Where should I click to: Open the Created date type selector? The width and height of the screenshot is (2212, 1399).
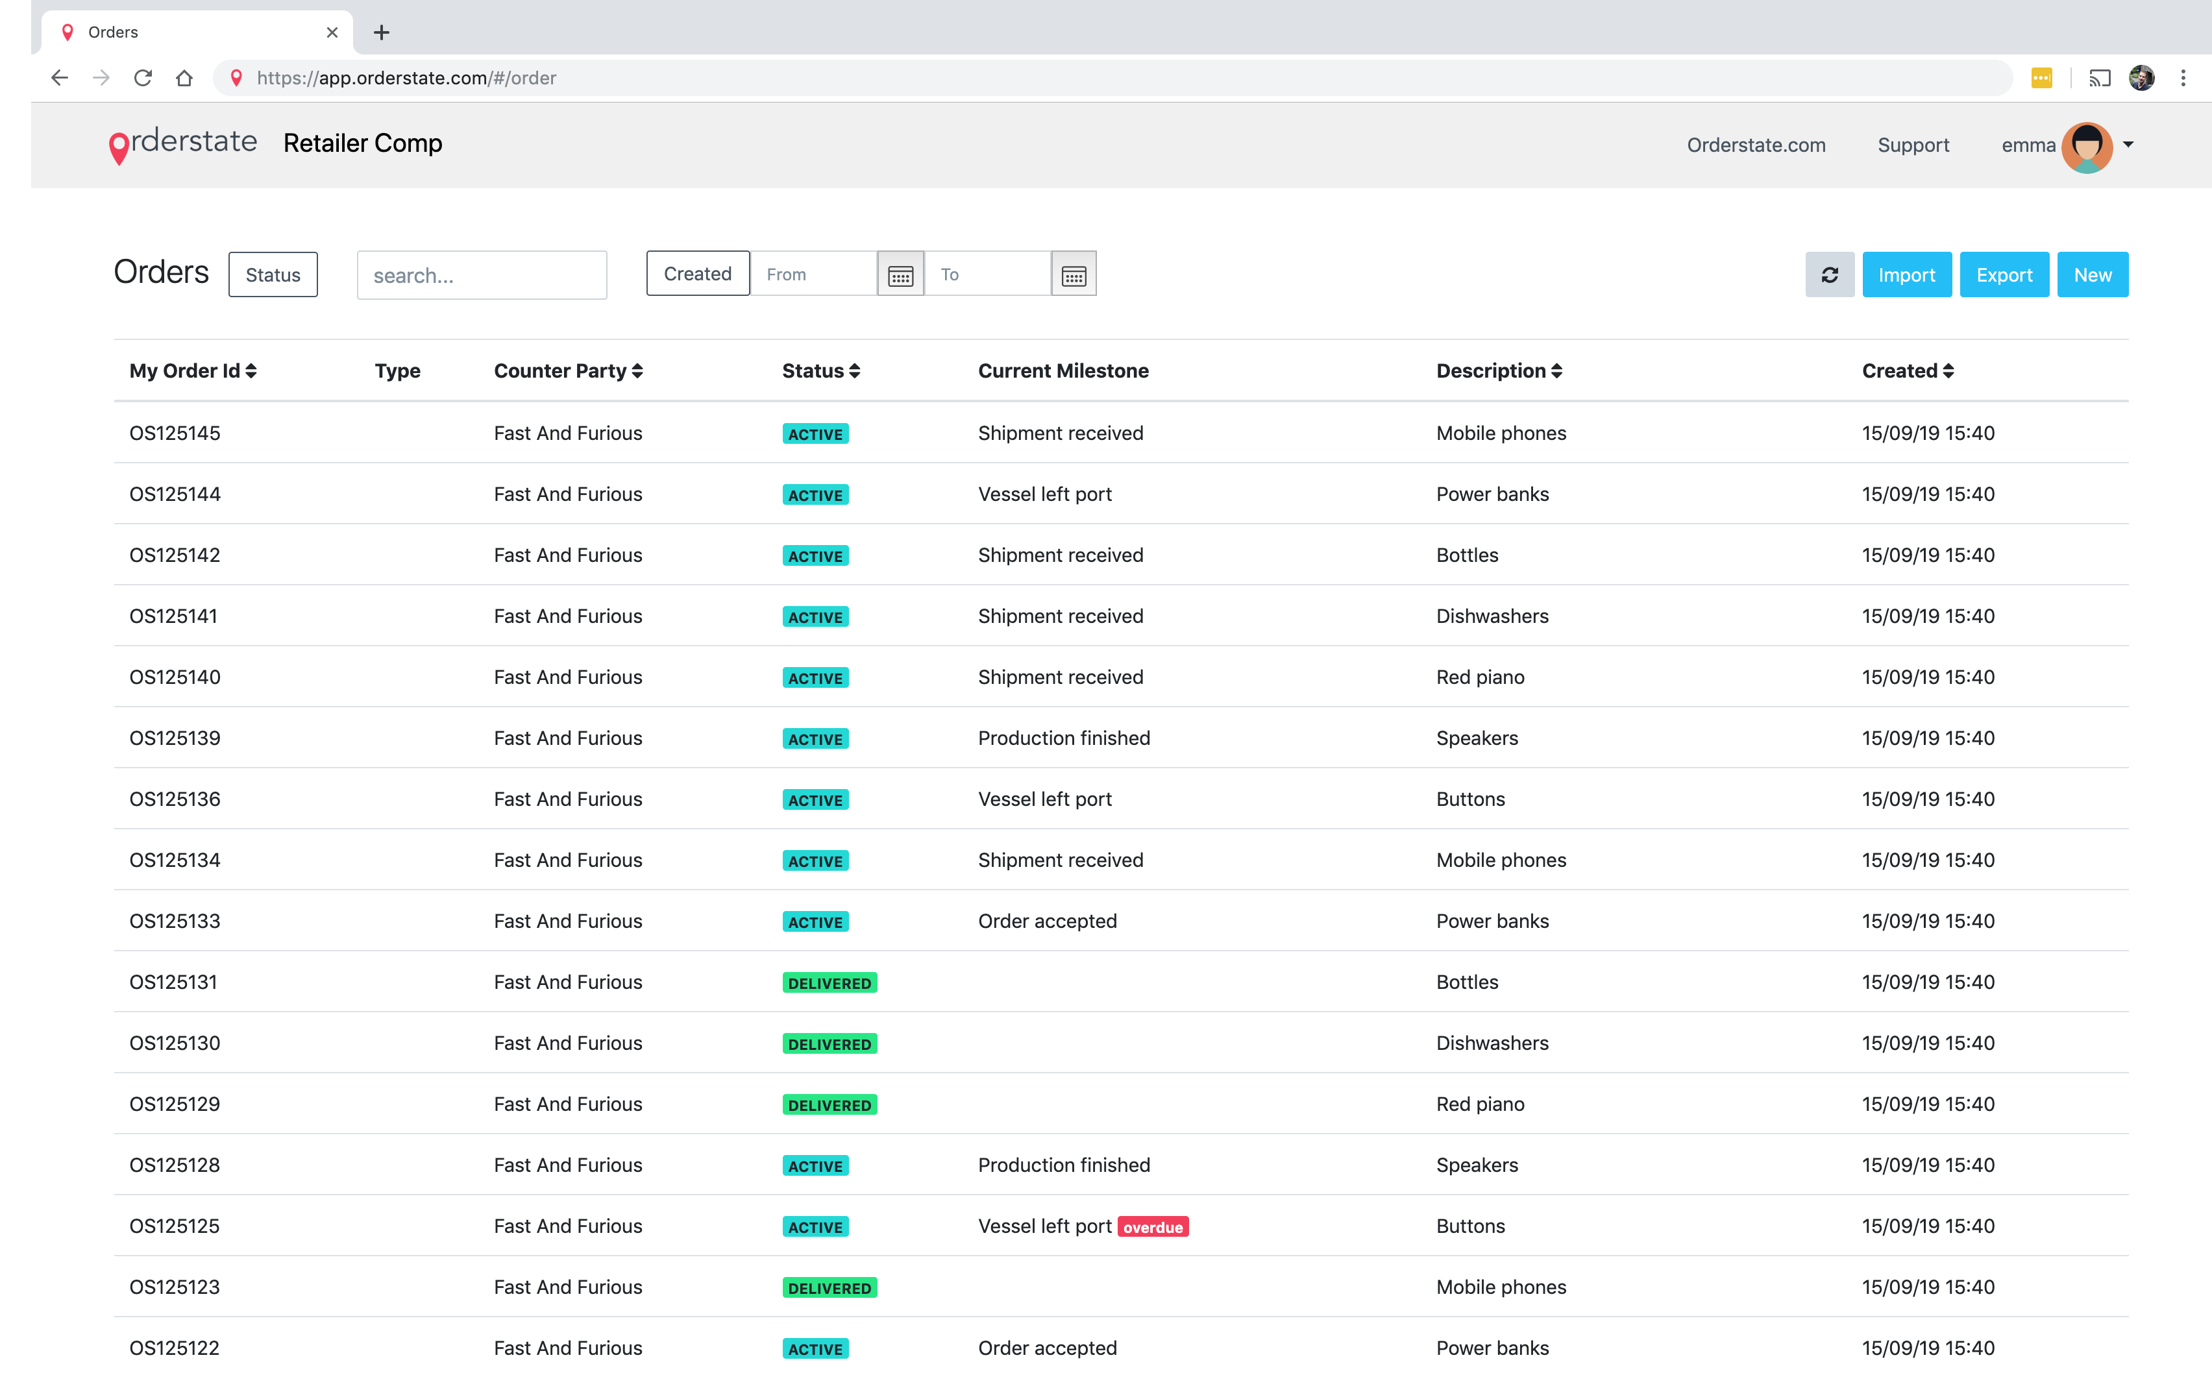(697, 274)
